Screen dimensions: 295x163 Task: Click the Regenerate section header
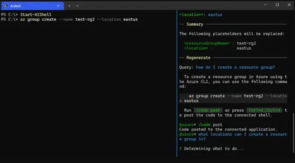click(198, 58)
